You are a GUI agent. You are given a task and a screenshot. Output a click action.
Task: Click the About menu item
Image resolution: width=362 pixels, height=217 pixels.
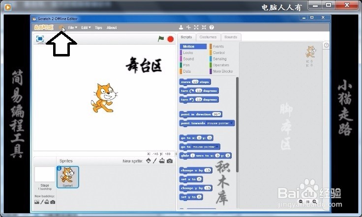click(112, 27)
